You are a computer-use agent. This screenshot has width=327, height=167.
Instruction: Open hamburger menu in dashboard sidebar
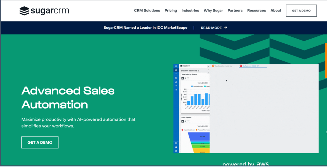click(x=176, y=66)
